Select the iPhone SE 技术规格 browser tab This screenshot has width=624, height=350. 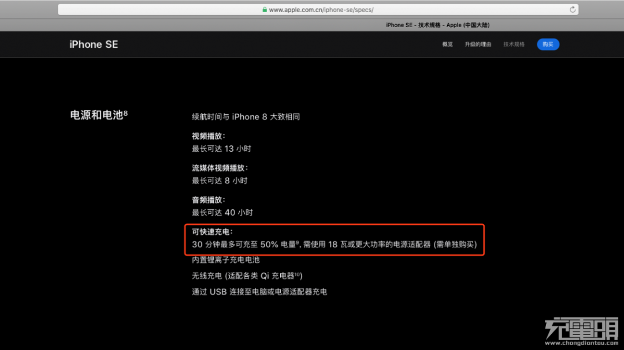[x=438, y=25]
